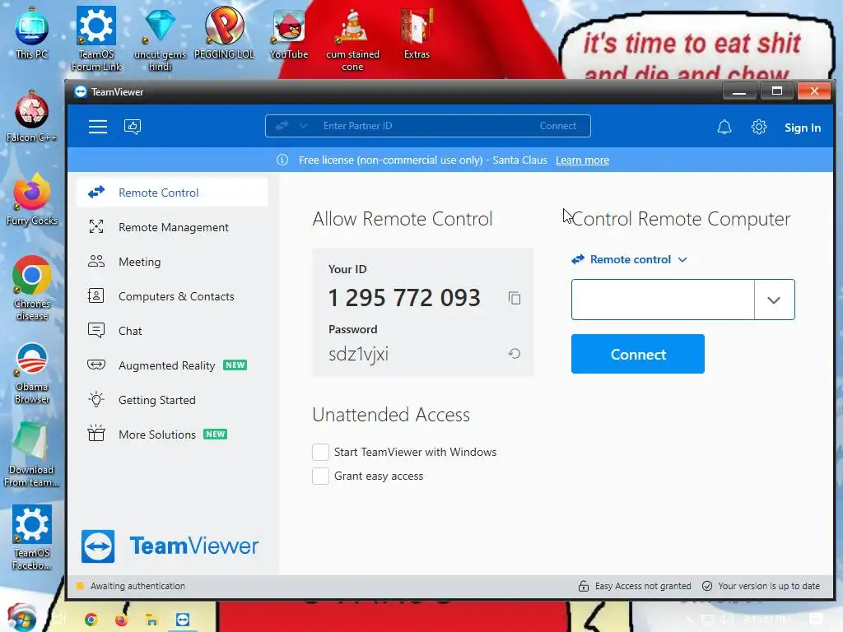Screen dimensions: 843x632
Task: Open partner ID history dropdown arrow
Action: point(774,300)
